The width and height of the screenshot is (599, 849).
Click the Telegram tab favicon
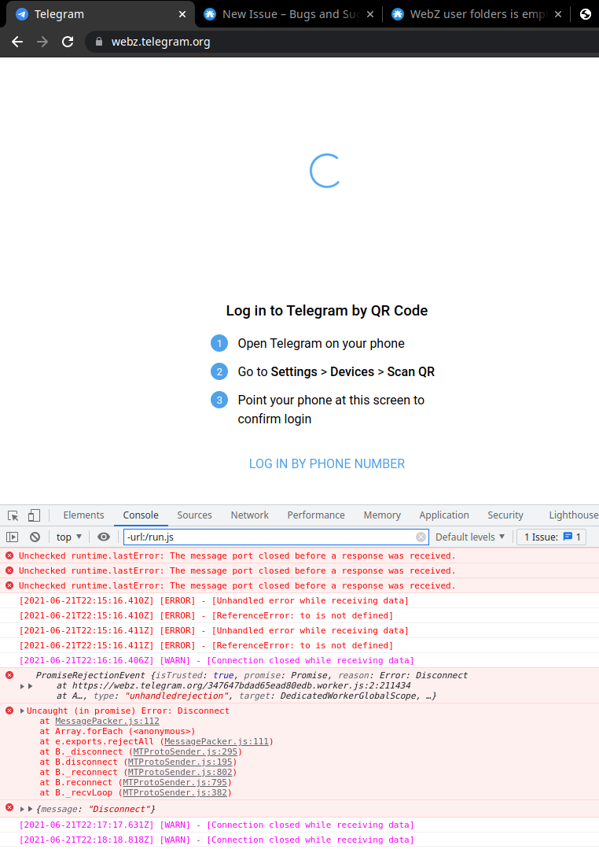pyautogui.click(x=22, y=14)
